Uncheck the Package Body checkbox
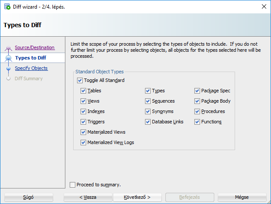 pyautogui.click(x=197, y=101)
